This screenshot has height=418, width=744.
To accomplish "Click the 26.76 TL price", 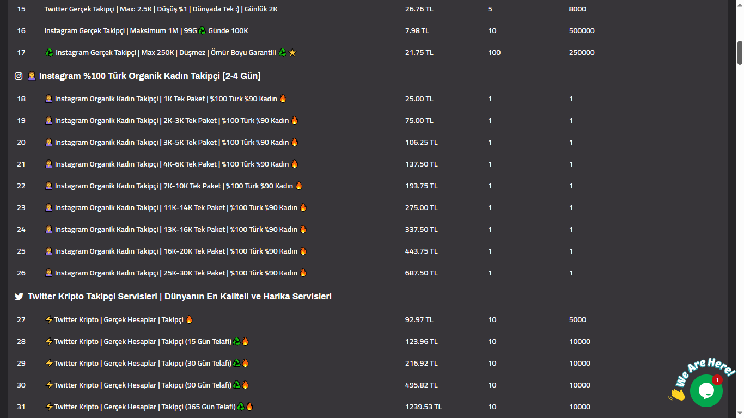I will click(419, 9).
